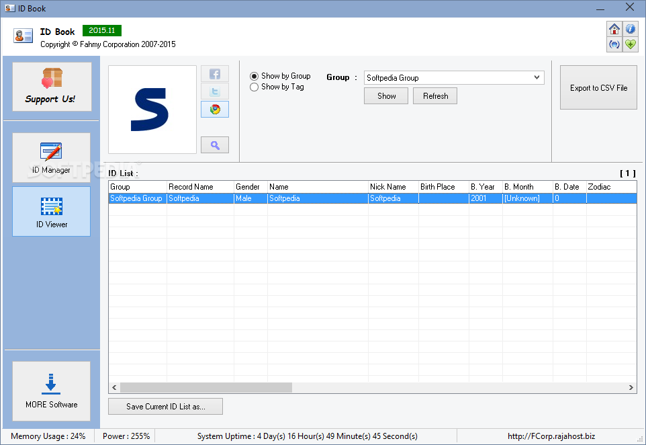The image size is (646, 445).
Task: Open the home icon in top-right corner
Action: pos(614,29)
